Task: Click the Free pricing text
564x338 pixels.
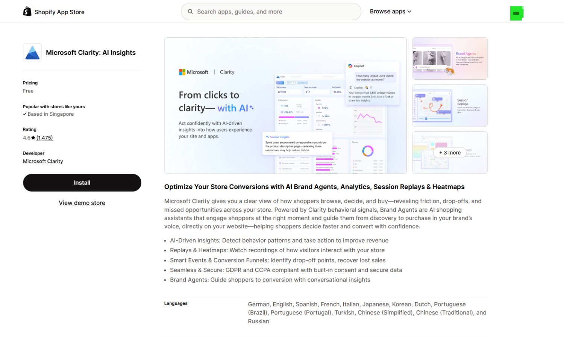Action: click(x=28, y=91)
